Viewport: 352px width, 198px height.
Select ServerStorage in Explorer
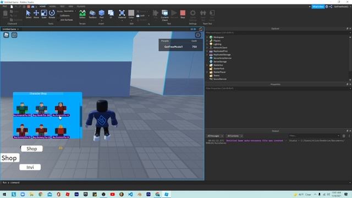pos(220,62)
